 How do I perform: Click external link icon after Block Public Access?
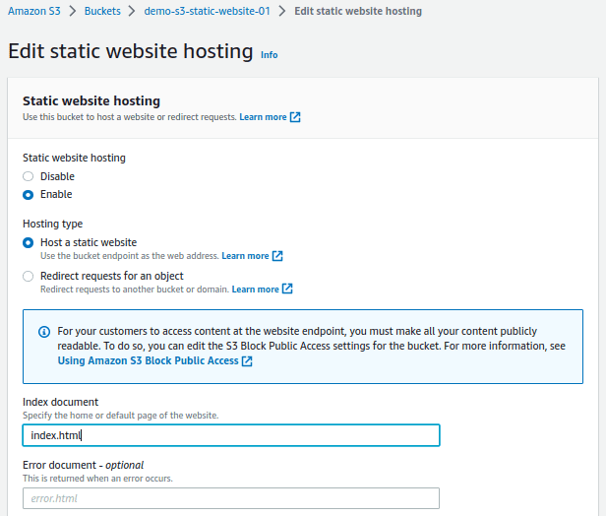[x=247, y=360]
